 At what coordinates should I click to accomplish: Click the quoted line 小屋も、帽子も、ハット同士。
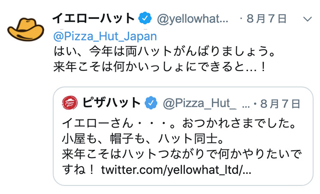pyautogui.click(x=143, y=139)
